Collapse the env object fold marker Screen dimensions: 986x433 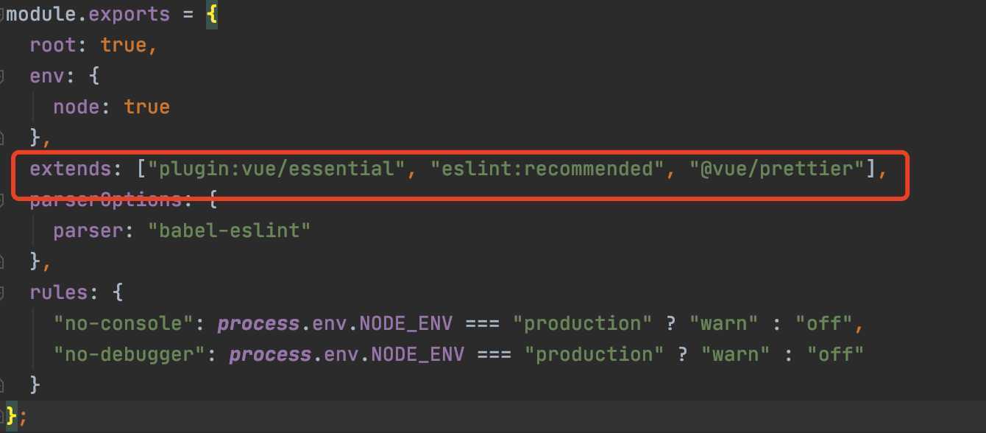[2, 76]
